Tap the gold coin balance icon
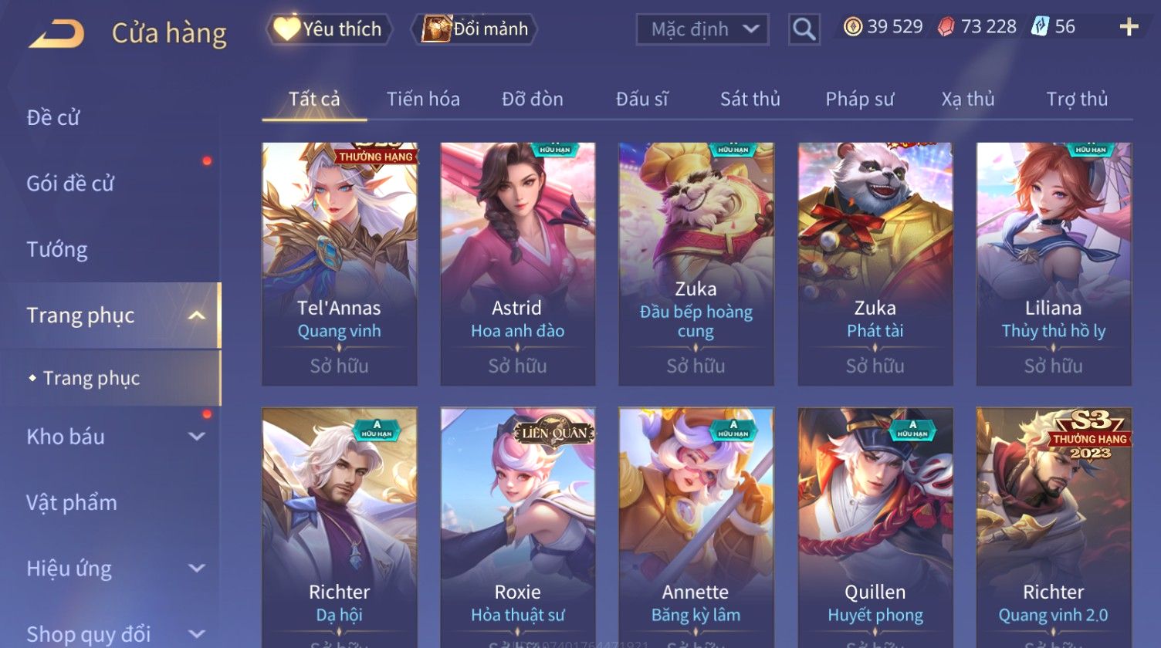Screen dimensions: 1161x648 852,27
